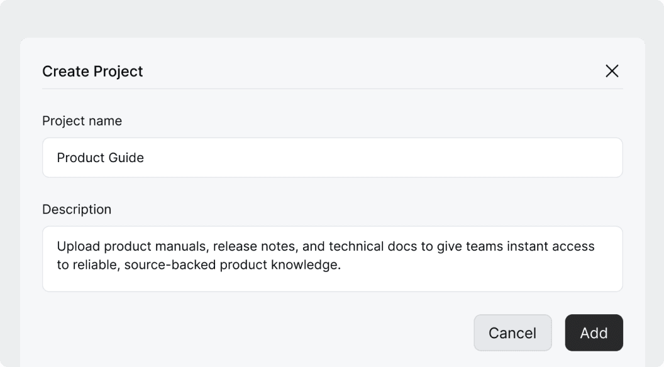Place cursor after "knowledge." in the description

point(341,265)
